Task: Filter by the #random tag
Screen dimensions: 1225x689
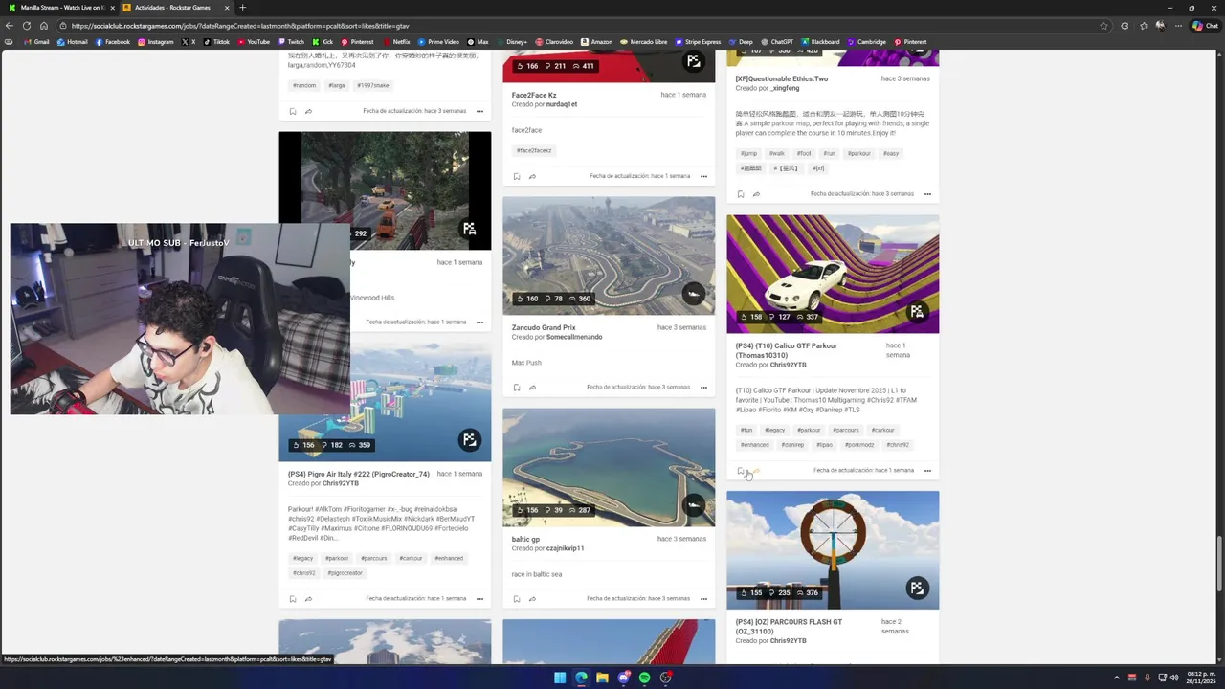Action: 304,85
